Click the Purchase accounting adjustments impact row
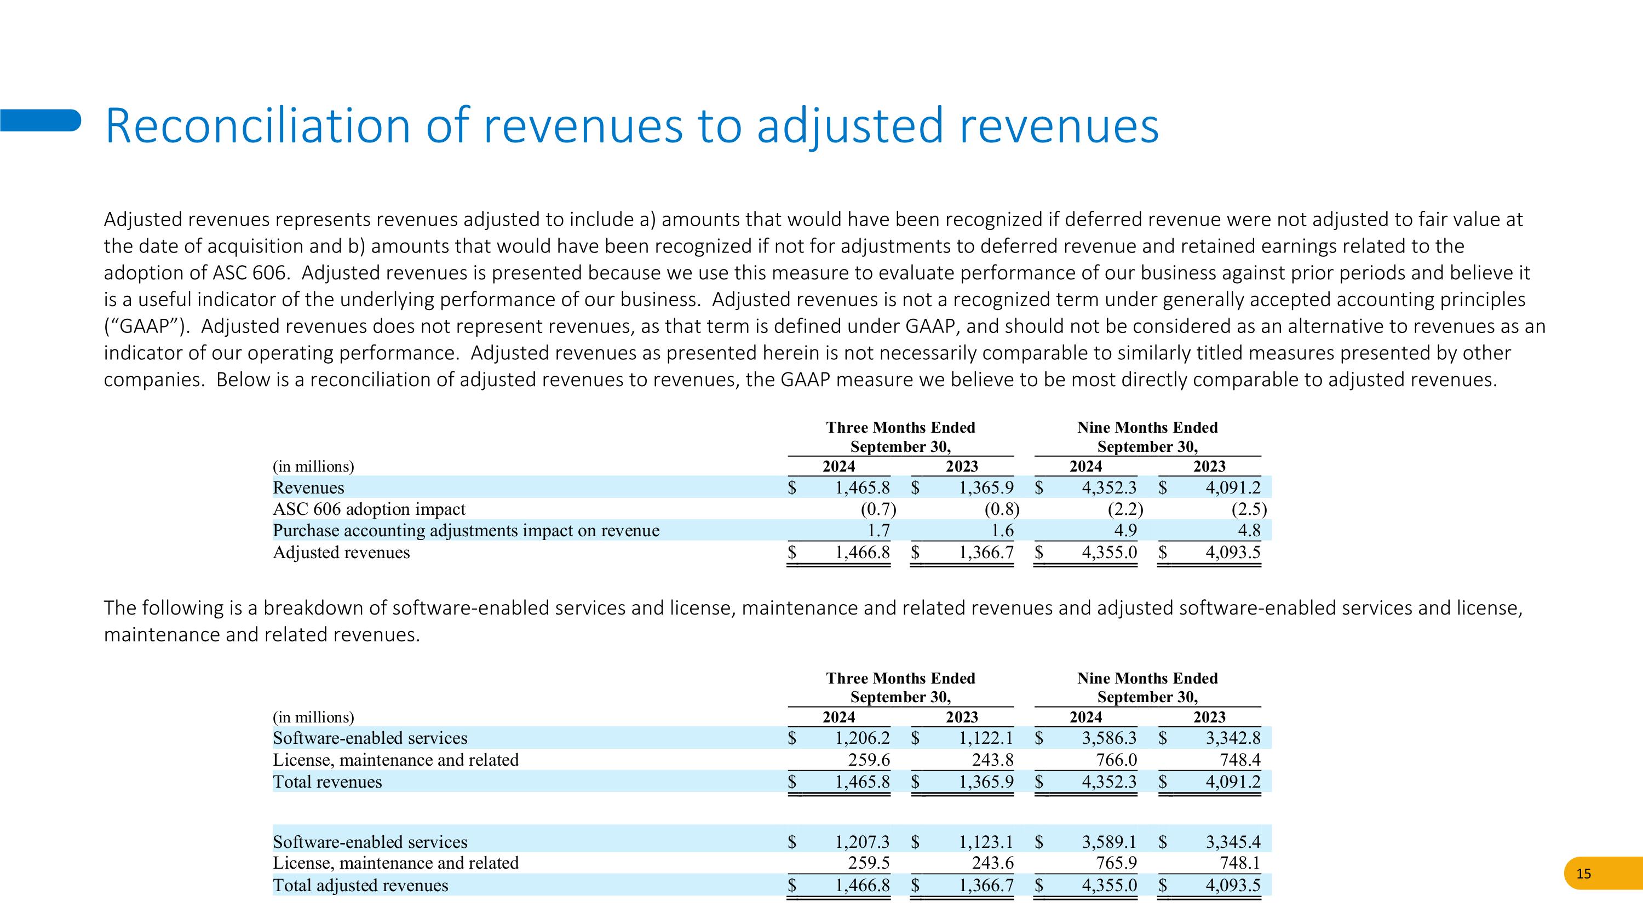1643x924 pixels. (466, 531)
